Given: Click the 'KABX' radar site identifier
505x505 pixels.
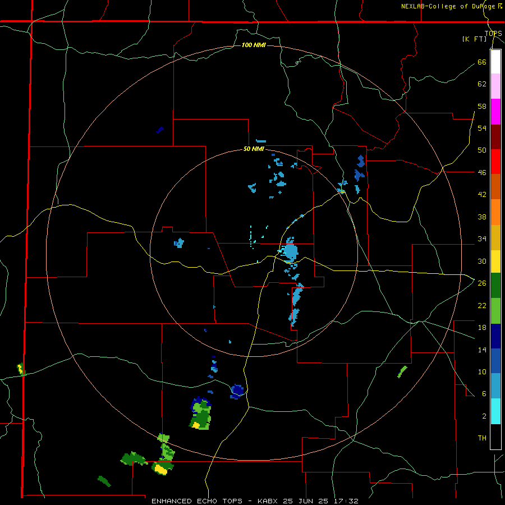Looking at the screenshot, I should 268,501.
